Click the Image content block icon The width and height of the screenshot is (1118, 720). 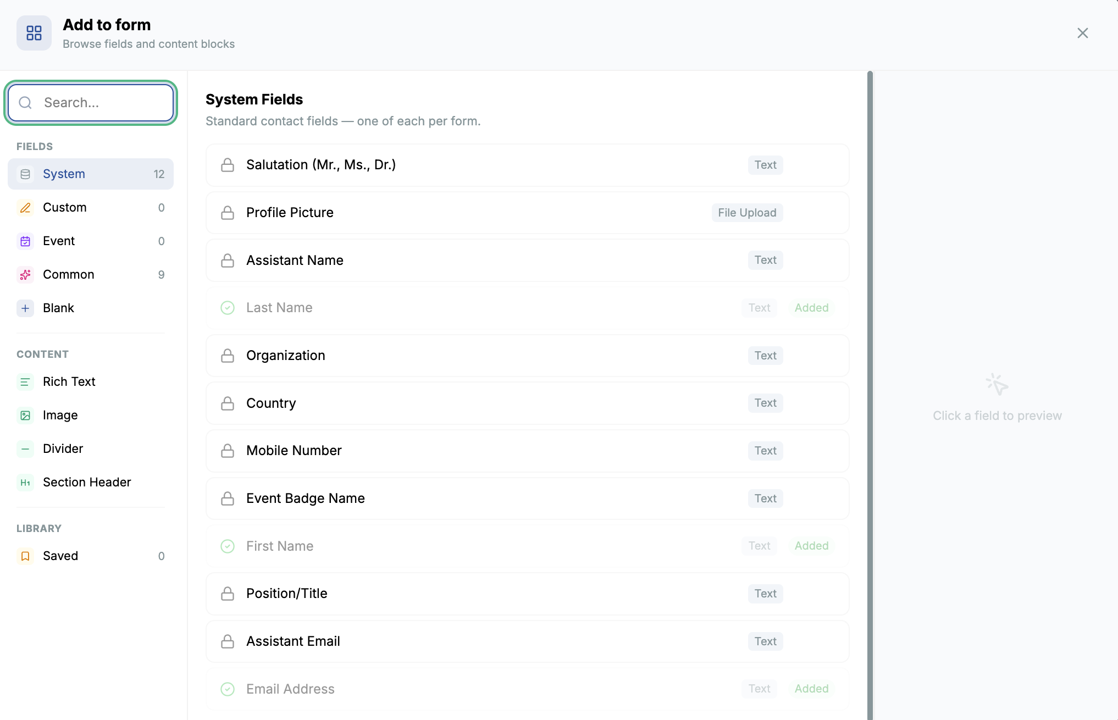[x=25, y=416]
